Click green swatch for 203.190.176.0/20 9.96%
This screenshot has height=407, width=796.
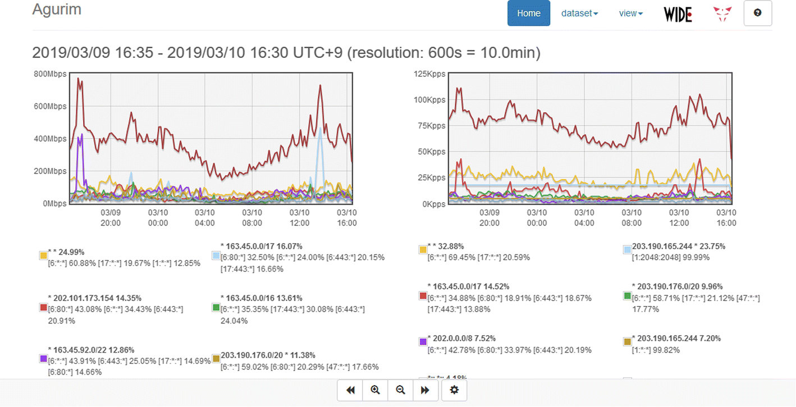(x=628, y=295)
